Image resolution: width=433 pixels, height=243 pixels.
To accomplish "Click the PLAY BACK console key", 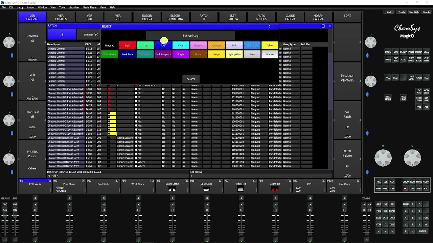I will click(411, 59).
